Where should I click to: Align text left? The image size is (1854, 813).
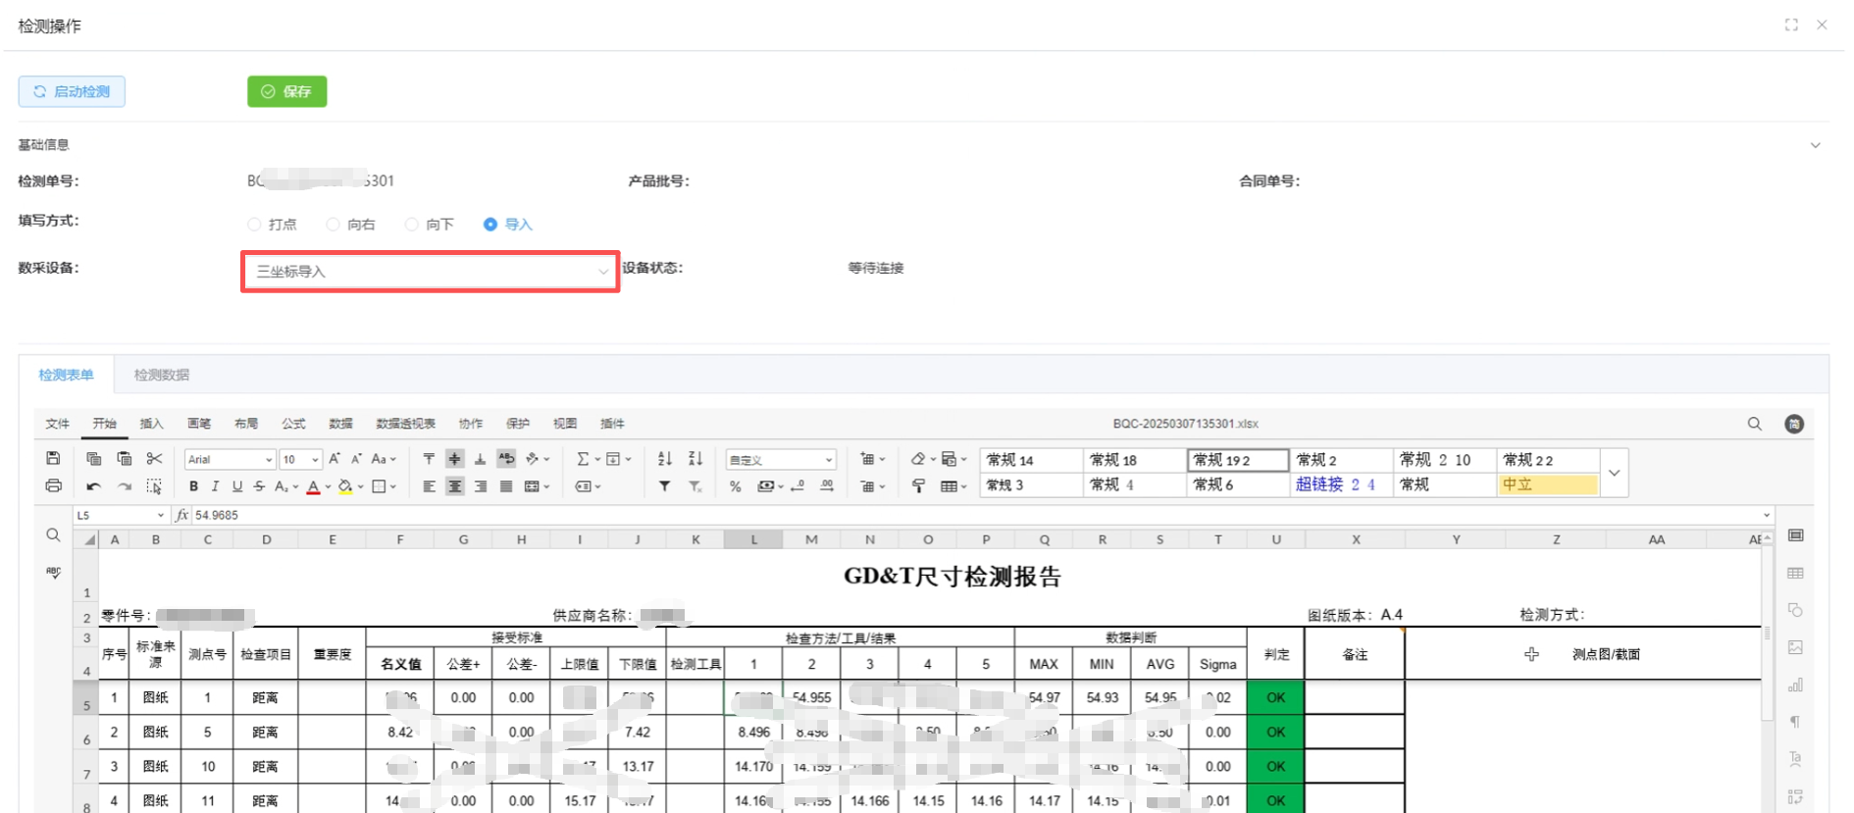tap(429, 485)
